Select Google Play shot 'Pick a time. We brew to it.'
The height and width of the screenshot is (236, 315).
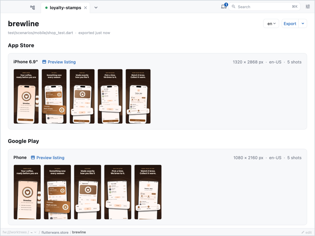point(118,192)
